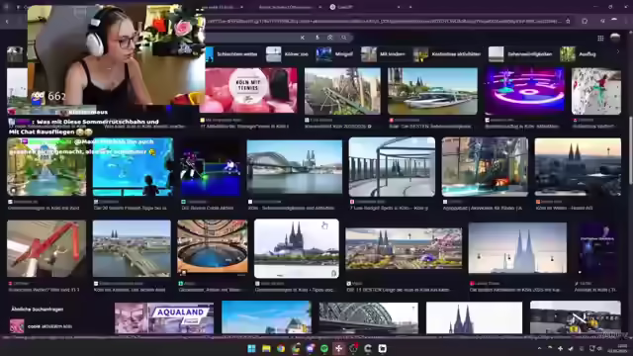
Task: Filter by Schlechtem wetter chip
Action: pyautogui.click(x=231, y=54)
